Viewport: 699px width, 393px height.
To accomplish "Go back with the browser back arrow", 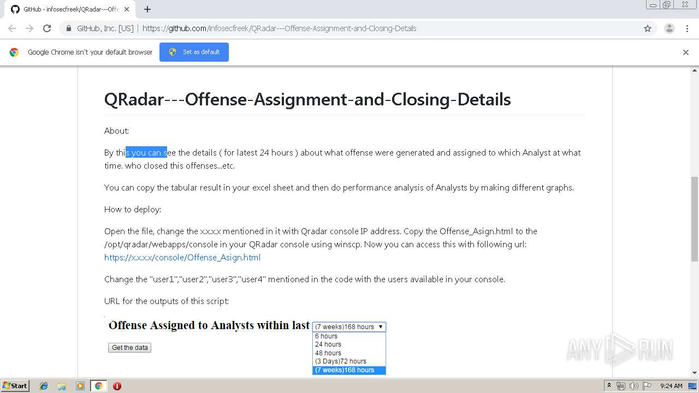I will pos(12,28).
